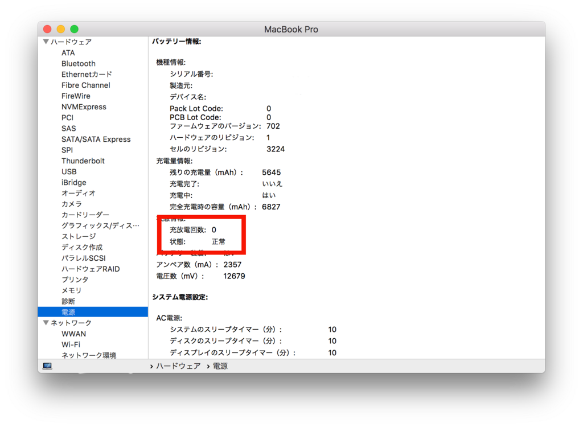Click the ファームウェアのバージョン value 702

click(x=273, y=126)
